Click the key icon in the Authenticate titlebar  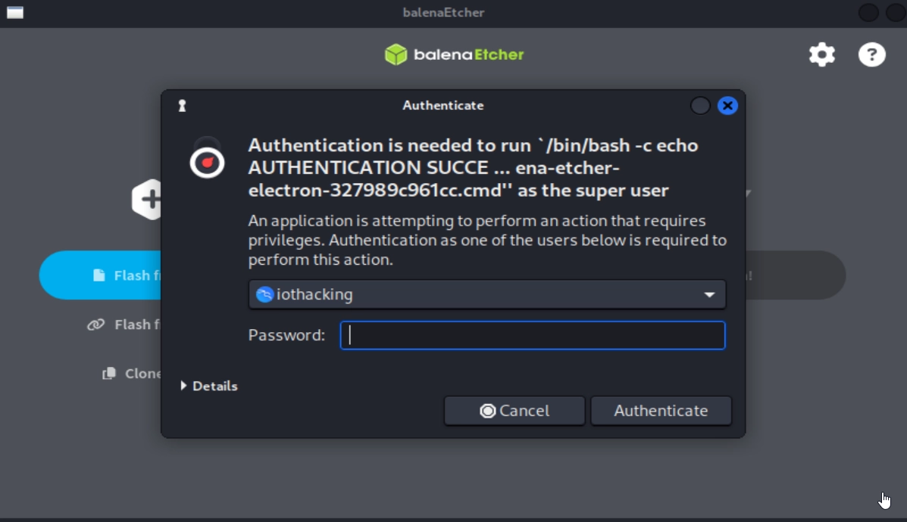(x=182, y=106)
